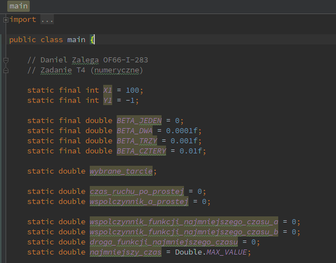Click the class name main in declaration
This screenshot has width=336, height=263.
click(x=76, y=40)
